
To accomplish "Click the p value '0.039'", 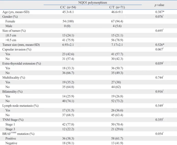I will click(159, 64).
